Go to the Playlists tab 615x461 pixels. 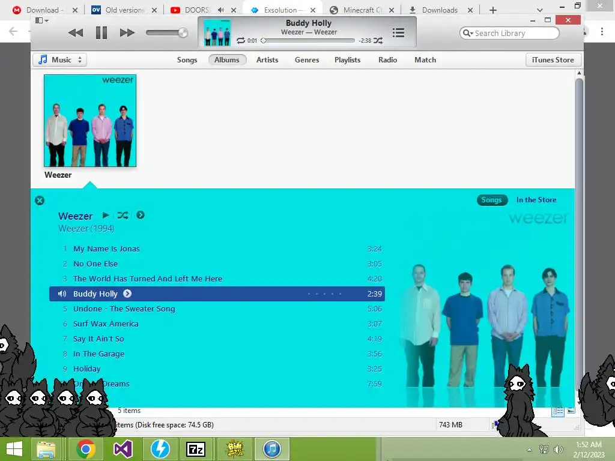click(347, 60)
